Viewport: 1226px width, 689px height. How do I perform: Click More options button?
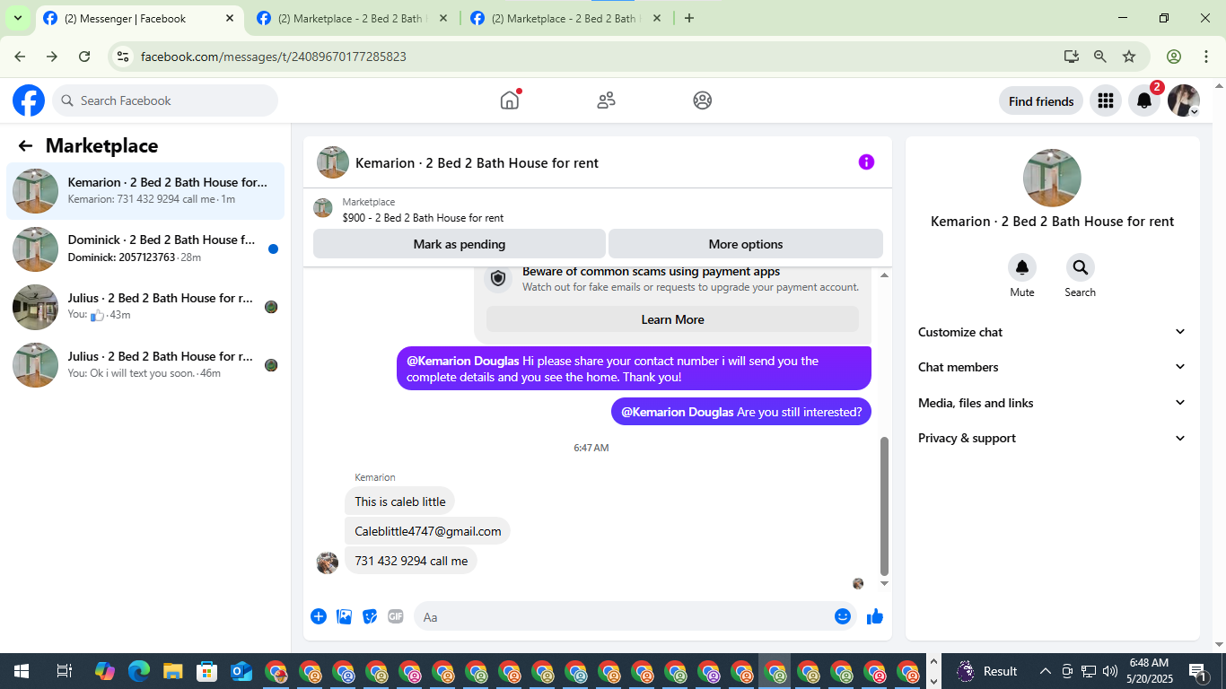(x=746, y=244)
